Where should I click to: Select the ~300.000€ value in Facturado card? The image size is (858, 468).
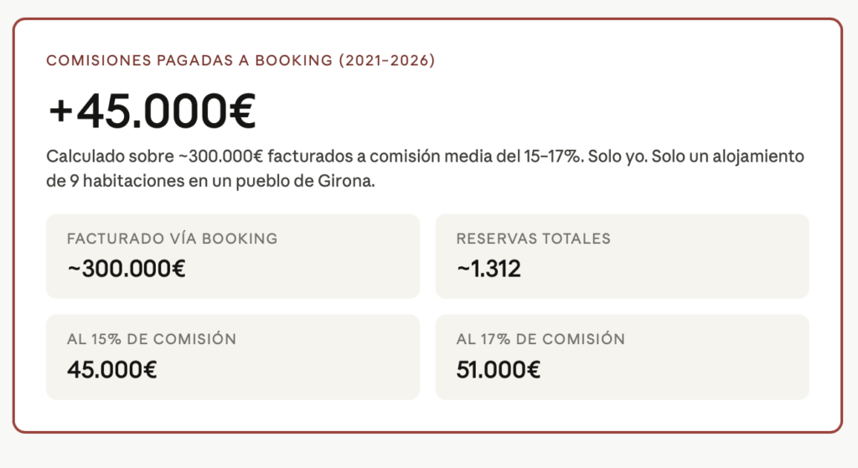coord(126,269)
